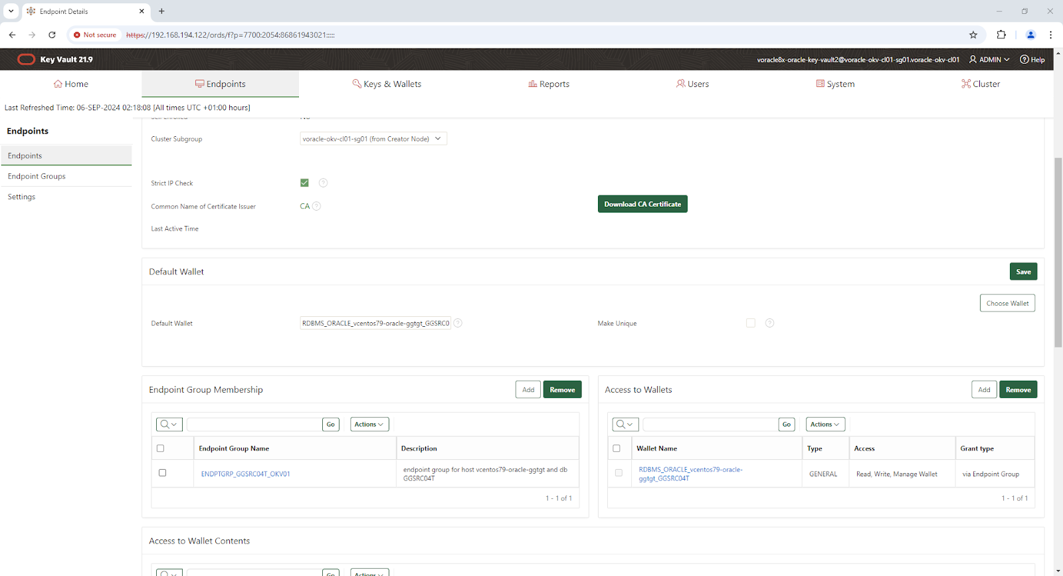This screenshot has height=576, width=1063.
Task: Open search column selector in Access to Wallet Contents
Action: tap(169, 573)
